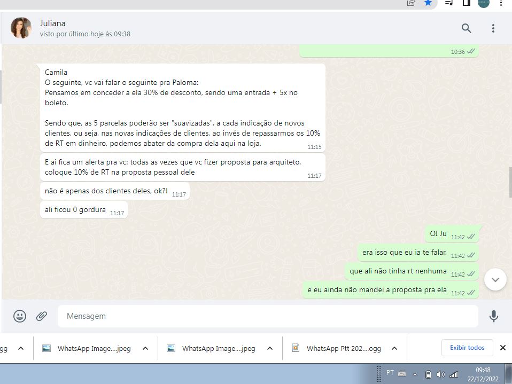Open the chat menu with three dots
The height and width of the screenshot is (384, 512).
tap(493, 28)
